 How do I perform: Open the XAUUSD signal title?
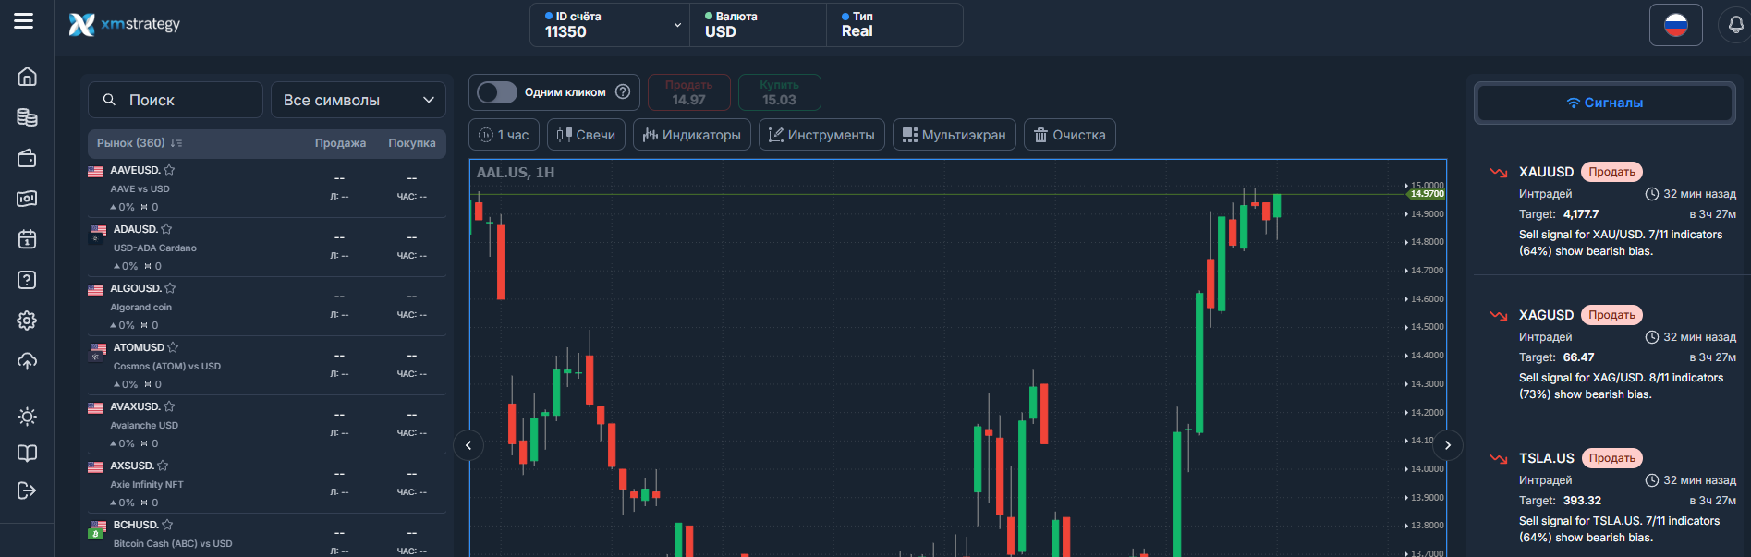(1546, 172)
